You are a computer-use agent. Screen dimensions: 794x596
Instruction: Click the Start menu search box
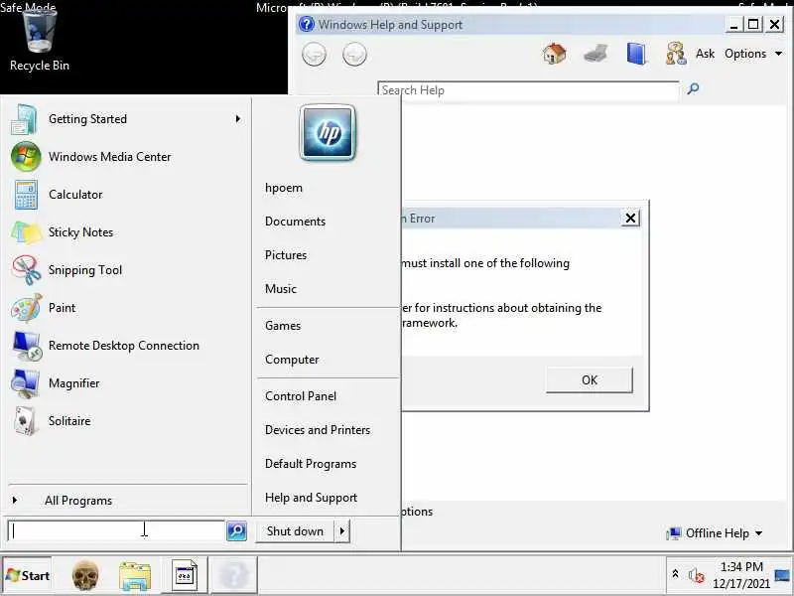pos(116,530)
